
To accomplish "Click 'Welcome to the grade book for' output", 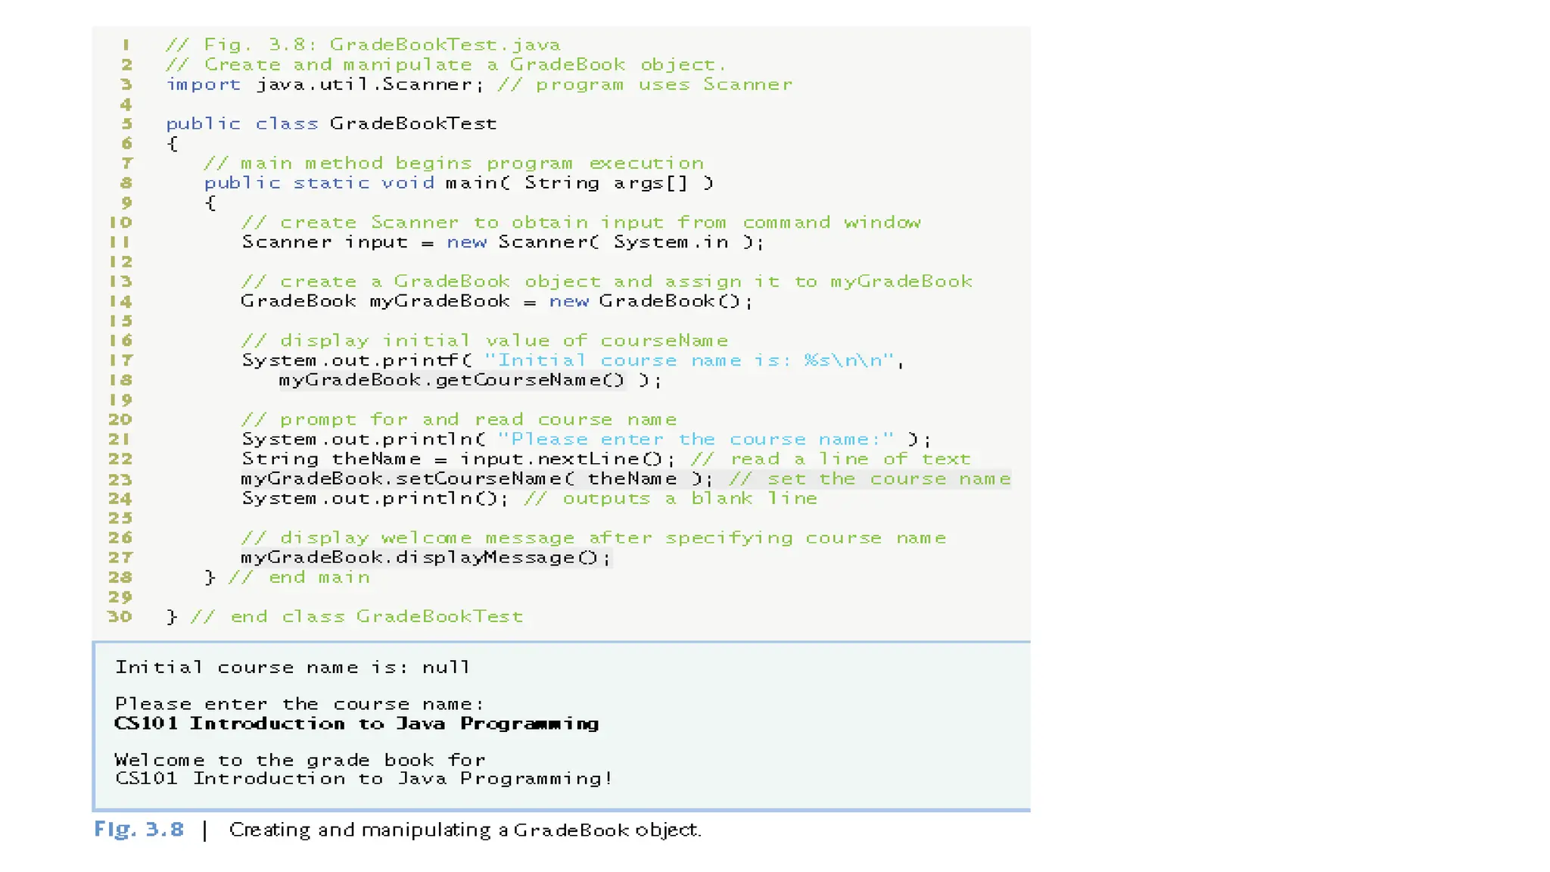I will (x=300, y=760).
